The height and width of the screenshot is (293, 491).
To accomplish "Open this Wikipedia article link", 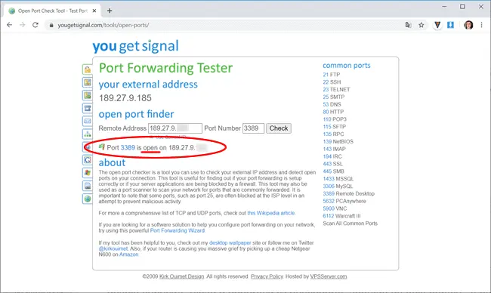I will [x=271, y=213].
